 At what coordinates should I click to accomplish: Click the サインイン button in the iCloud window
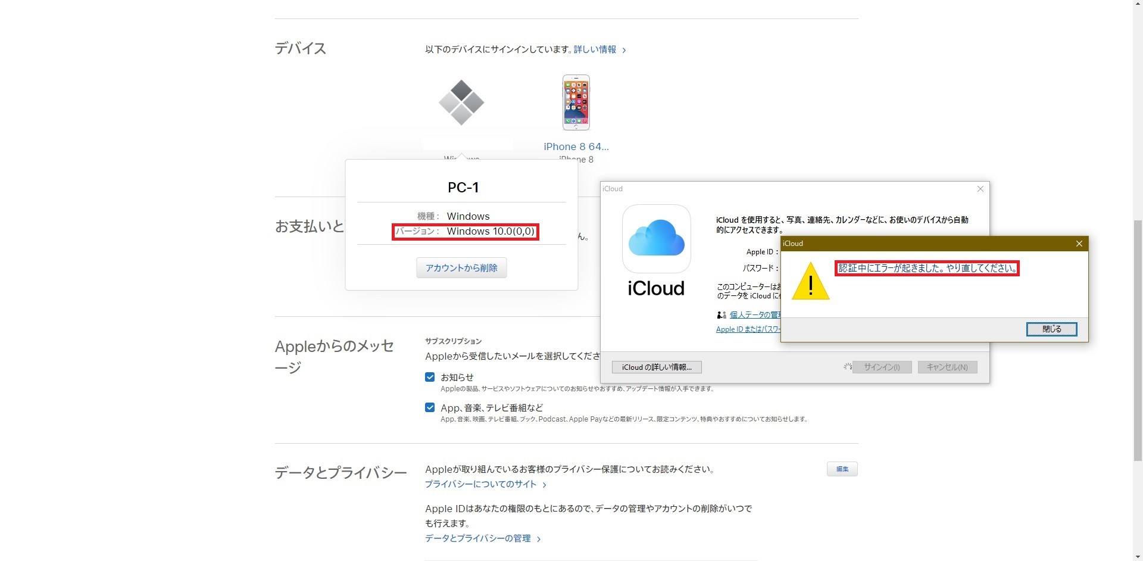pyautogui.click(x=882, y=367)
